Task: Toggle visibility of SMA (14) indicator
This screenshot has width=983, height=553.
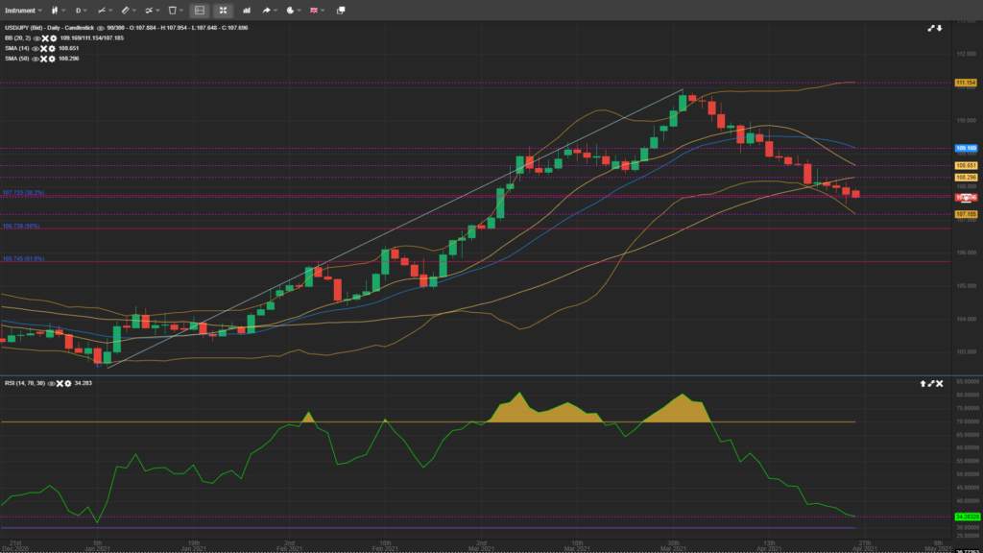Action: point(36,48)
